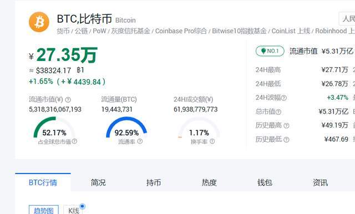Click the orange Bitcoin logo icon
The height and width of the screenshot is (214, 355).
coord(39,22)
